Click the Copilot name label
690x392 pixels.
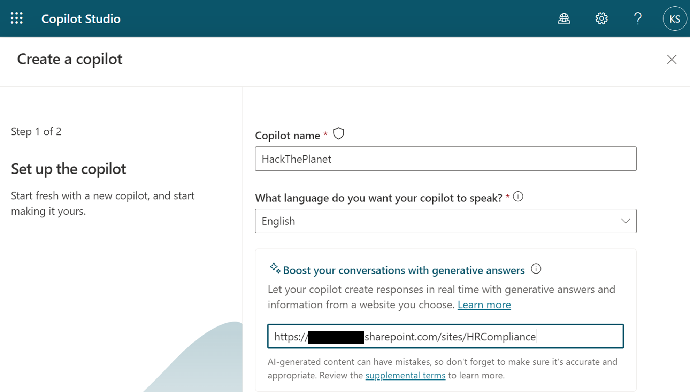point(287,135)
